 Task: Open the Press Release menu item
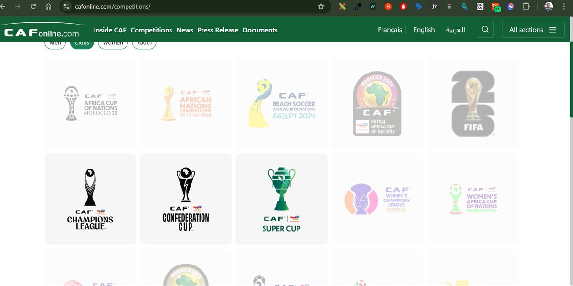tap(218, 30)
